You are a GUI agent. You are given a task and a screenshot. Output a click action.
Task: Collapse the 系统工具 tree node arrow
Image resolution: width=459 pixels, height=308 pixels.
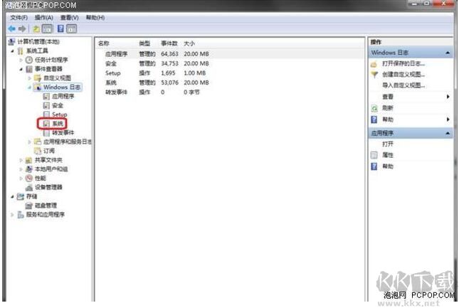coord(13,51)
